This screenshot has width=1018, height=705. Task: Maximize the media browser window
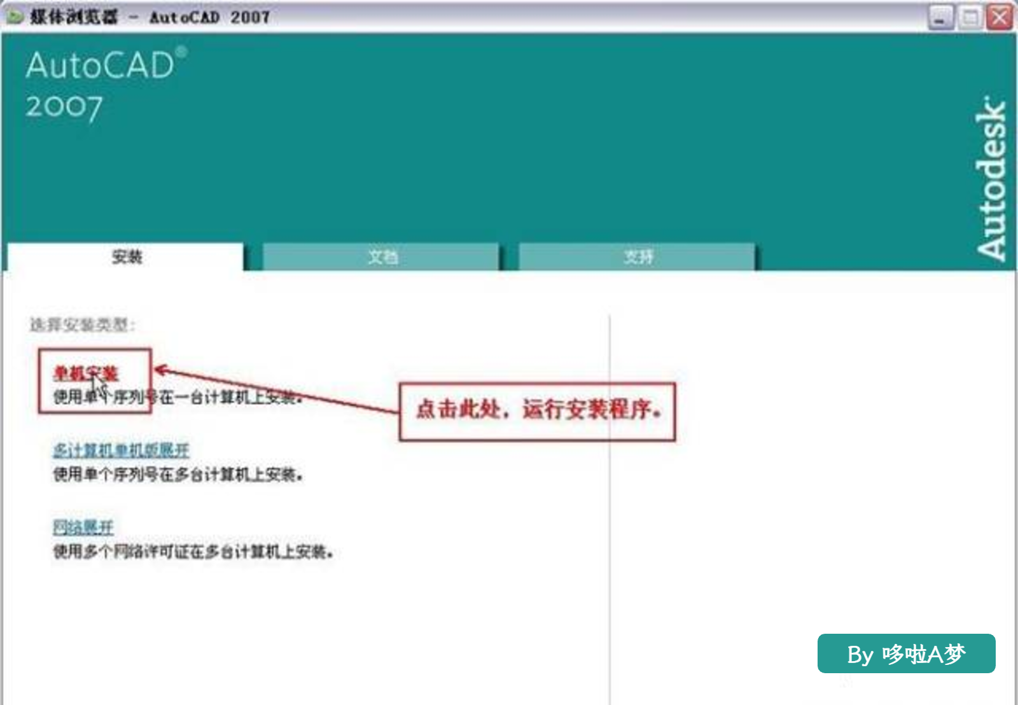point(970,17)
